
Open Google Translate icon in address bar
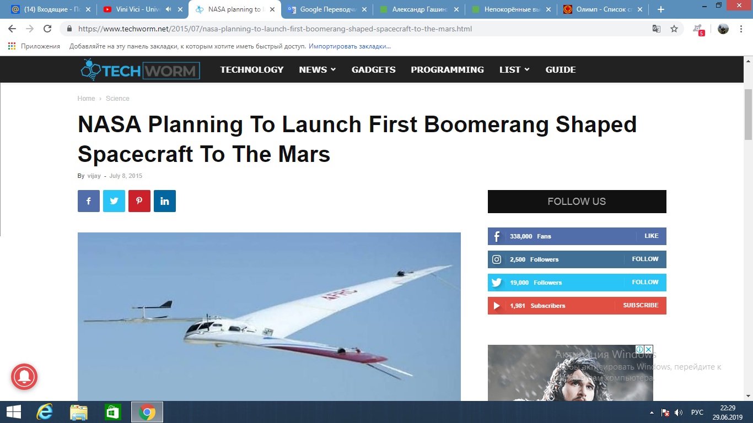coord(657,29)
